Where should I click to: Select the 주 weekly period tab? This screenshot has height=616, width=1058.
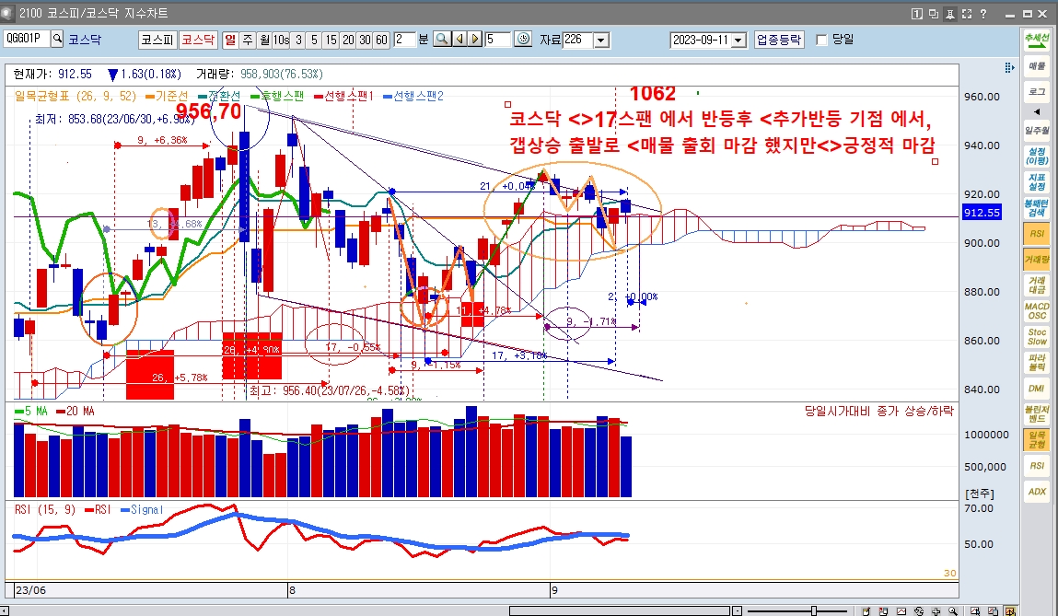pos(246,40)
